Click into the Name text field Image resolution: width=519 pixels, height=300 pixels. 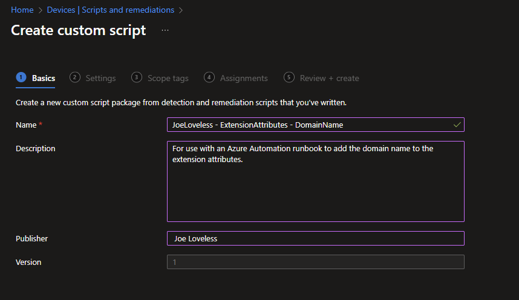308,125
